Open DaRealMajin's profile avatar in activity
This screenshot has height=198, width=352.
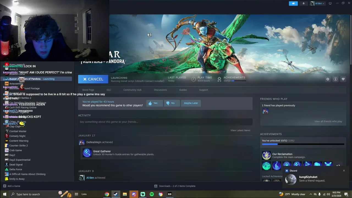[82, 142]
